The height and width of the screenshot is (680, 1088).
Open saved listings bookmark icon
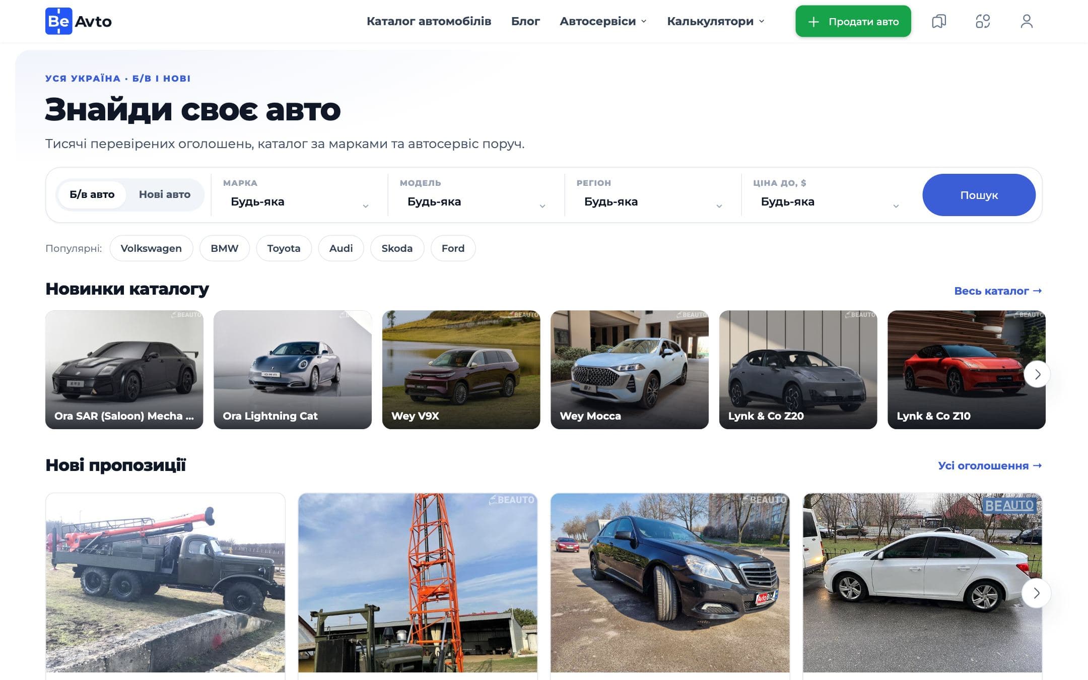pos(939,21)
